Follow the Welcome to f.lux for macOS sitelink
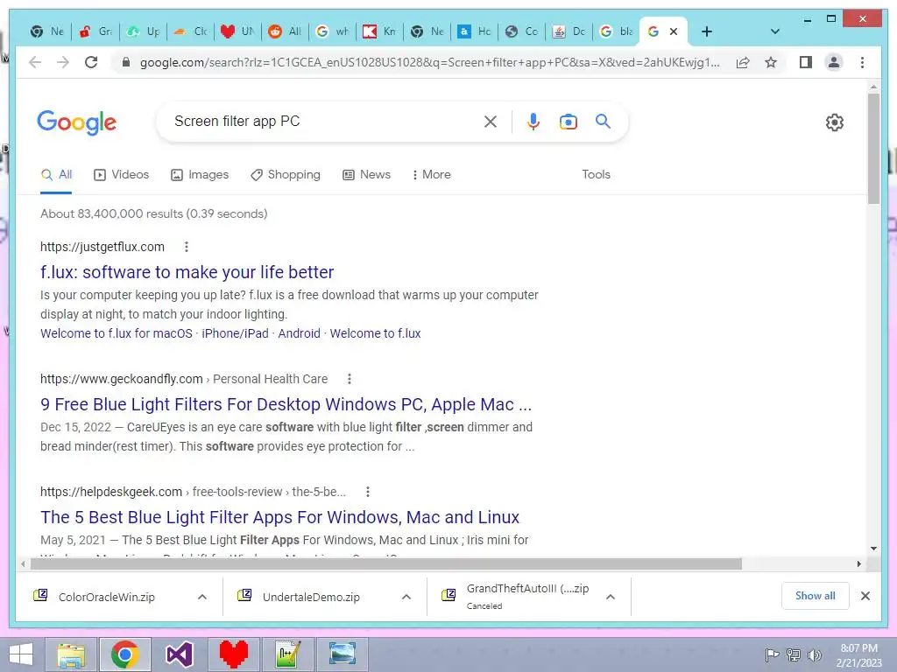Screen dimensions: 897x672 tap(117, 333)
